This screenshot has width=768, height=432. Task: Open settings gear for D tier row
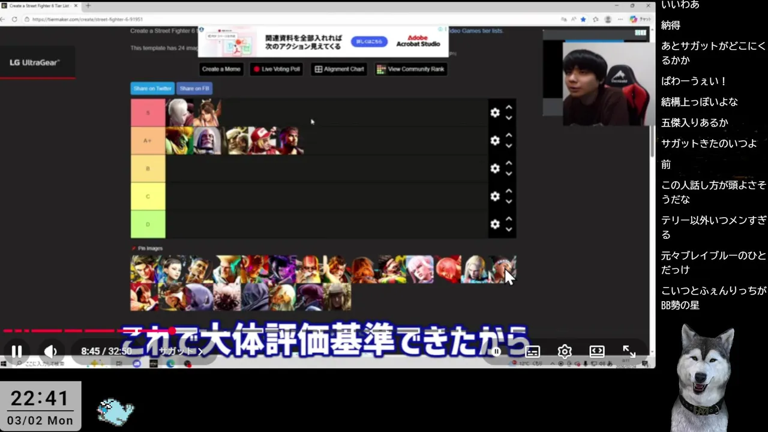coord(495,224)
